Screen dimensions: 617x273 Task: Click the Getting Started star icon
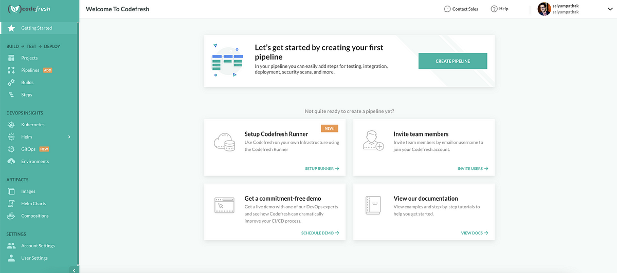(11, 28)
